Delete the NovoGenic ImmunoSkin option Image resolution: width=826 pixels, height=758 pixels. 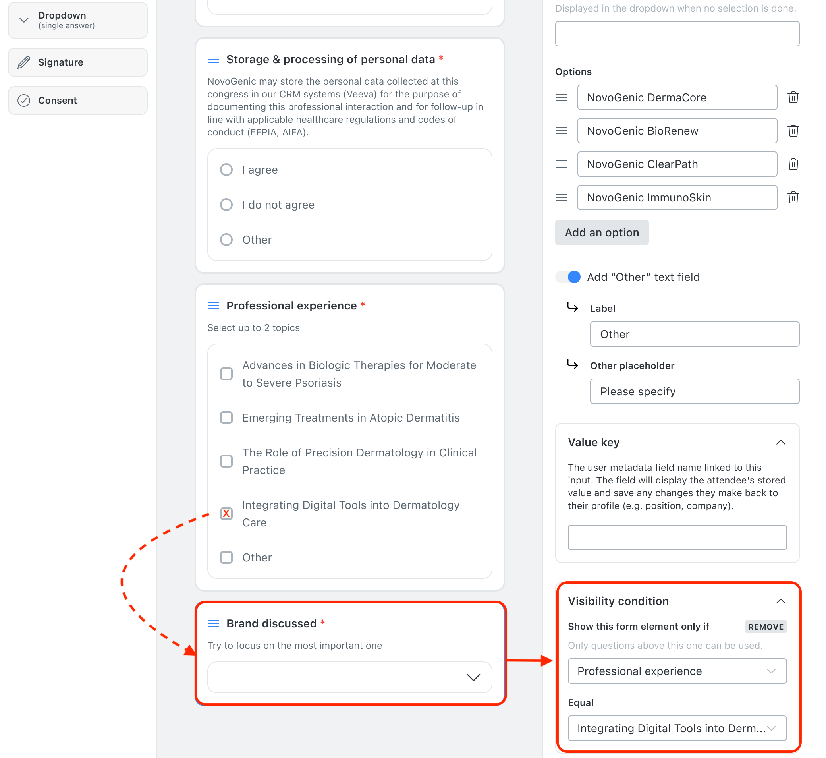793,197
